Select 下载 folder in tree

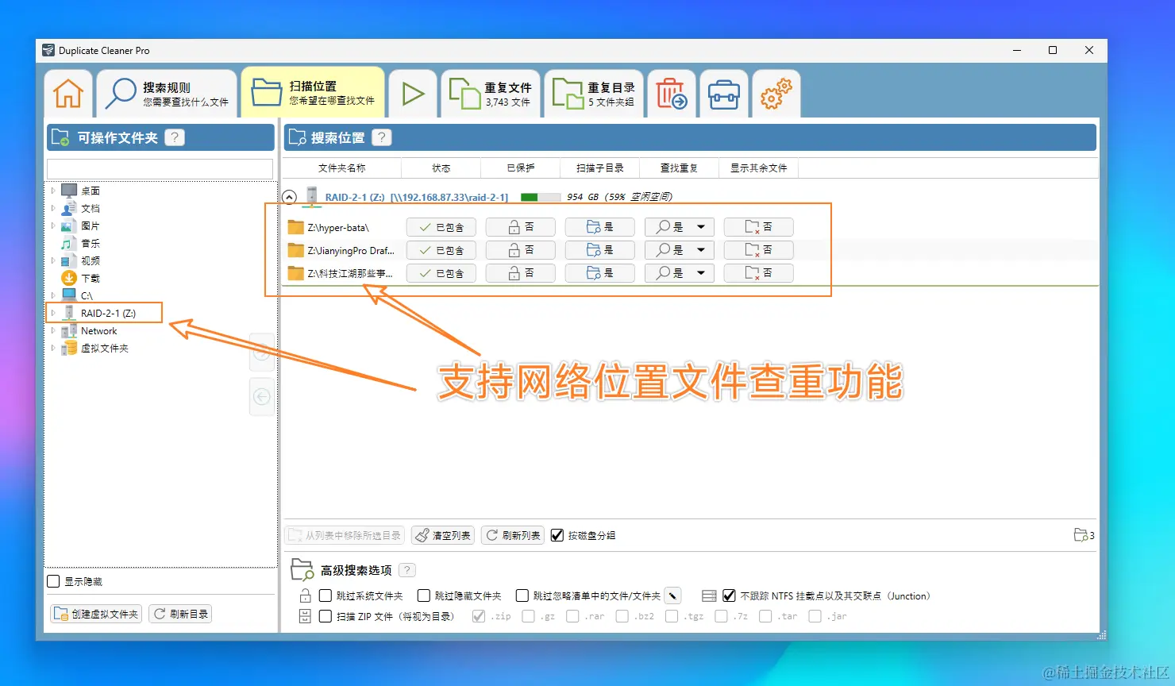click(90, 278)
